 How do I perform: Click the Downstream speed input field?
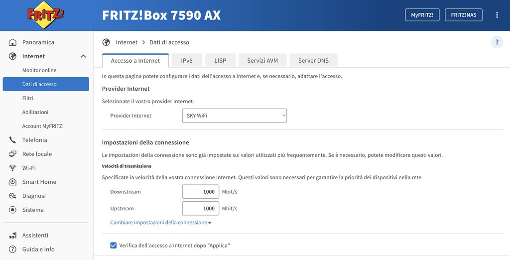(200, 192)
